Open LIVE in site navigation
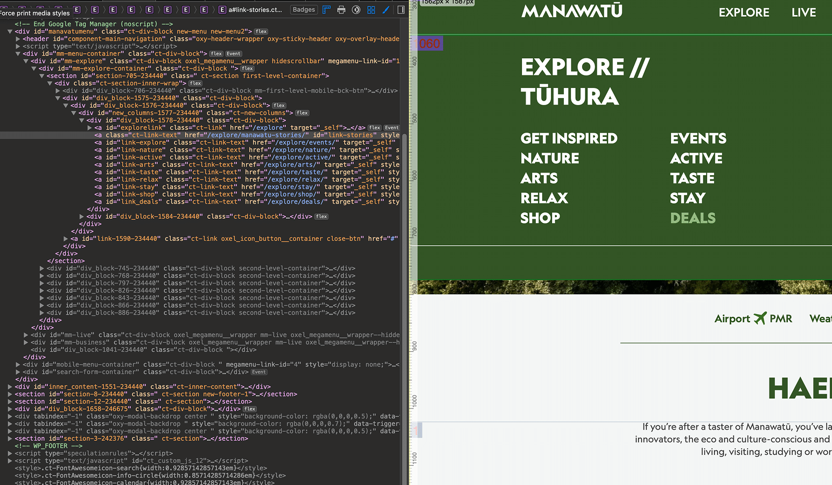The width and height of the screenshot is (832, 485). [x=803, y=12]
